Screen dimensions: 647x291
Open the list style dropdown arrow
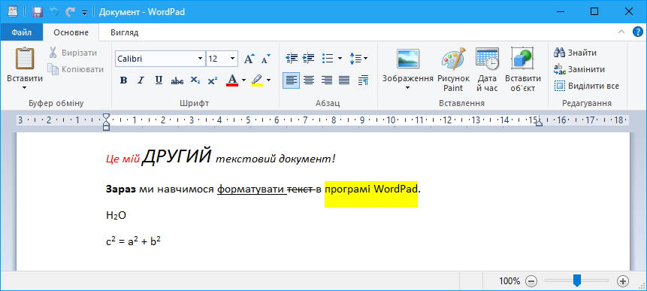pyautogui.click(x=340, y=58)
